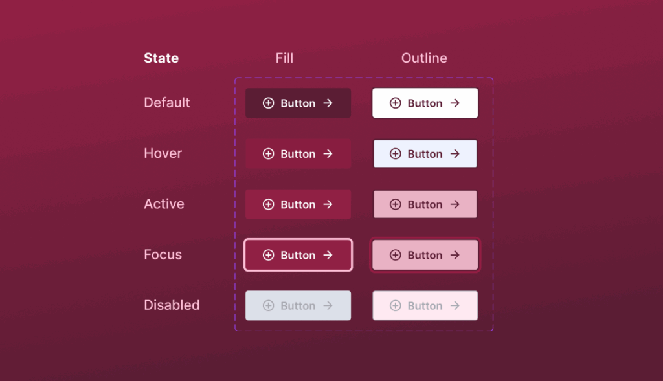Click the arrow icon in the Disabled Outline button
663x381 pixels.
tap(454, 305)
